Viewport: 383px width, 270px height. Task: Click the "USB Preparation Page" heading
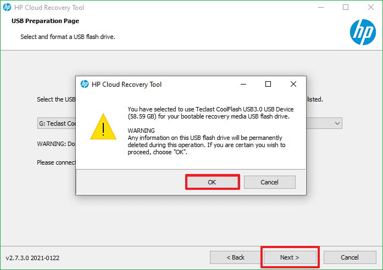pyautogui.click(x=45, y=21)
